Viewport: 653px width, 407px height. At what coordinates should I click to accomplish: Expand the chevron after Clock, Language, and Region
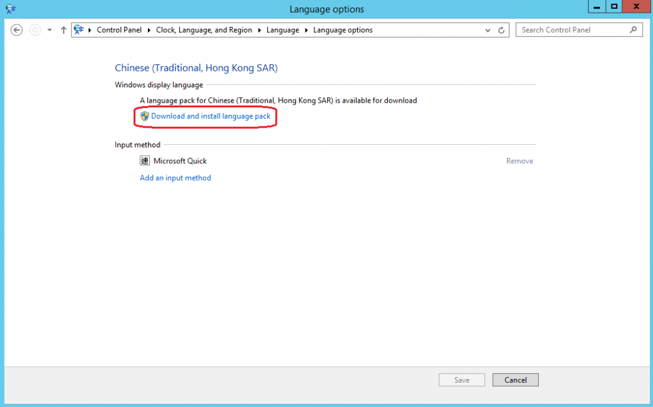pyautogui.click(x=260, y=30)
